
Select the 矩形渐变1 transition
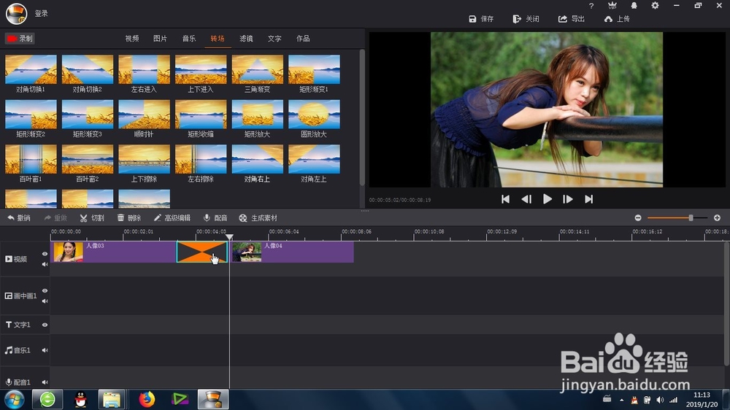(314, 69)
